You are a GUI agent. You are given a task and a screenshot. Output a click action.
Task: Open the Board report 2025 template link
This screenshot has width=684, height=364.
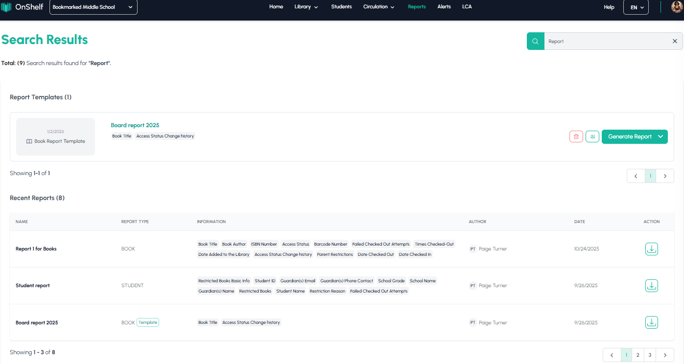[x=135, y=125]
